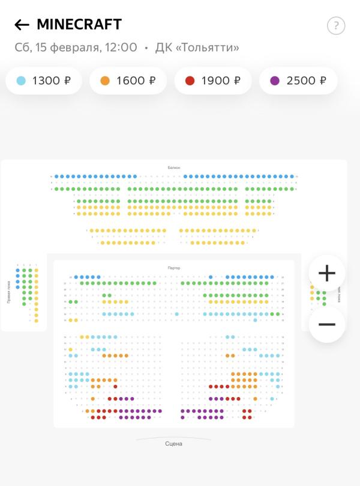Click the venue name ДК «Тольятти»
The image size is (360, 486).
pos(197,47)
